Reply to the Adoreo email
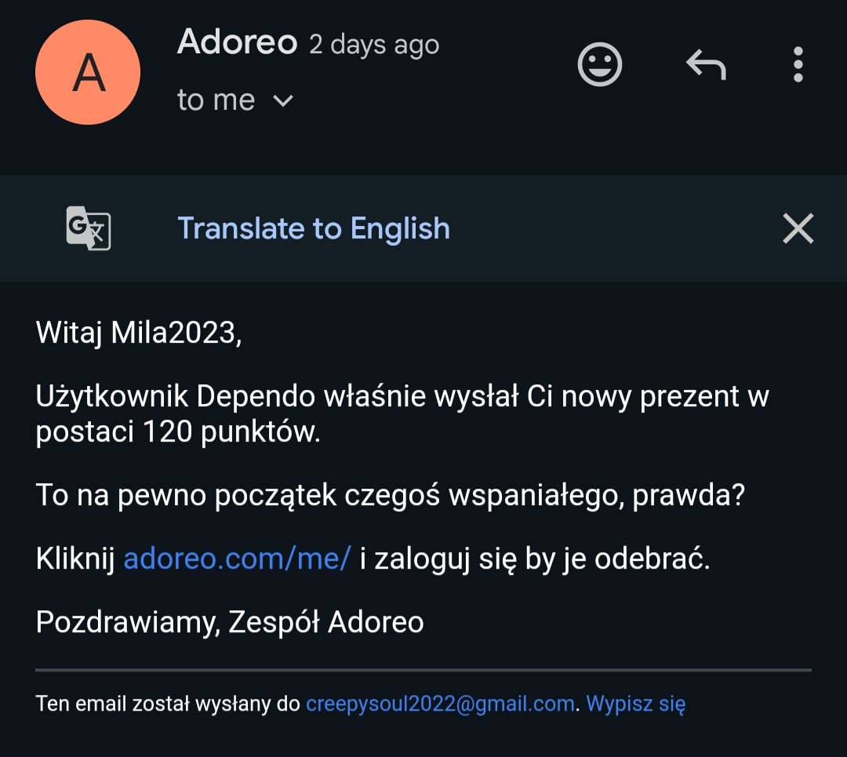Image resolution: width=847 pixels, height=757 pixels. 706,64
